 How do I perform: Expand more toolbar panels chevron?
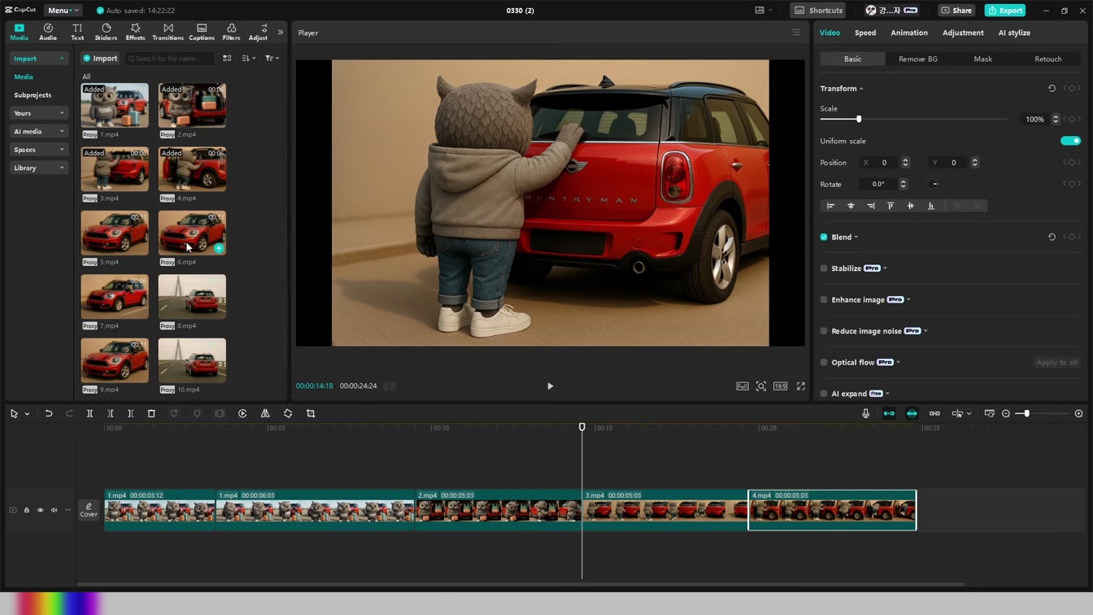tap(281, 33)
